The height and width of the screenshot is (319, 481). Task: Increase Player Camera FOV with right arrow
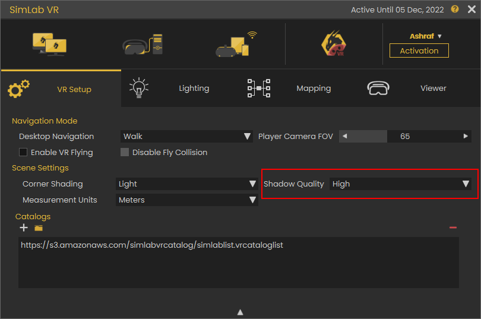coord(466,136)
